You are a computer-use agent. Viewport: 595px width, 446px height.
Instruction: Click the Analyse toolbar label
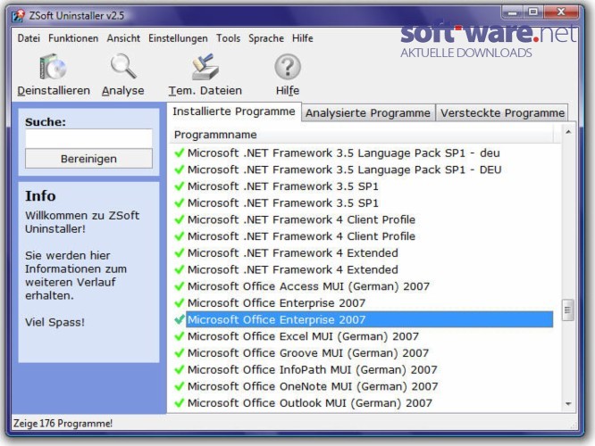point(123,91)
